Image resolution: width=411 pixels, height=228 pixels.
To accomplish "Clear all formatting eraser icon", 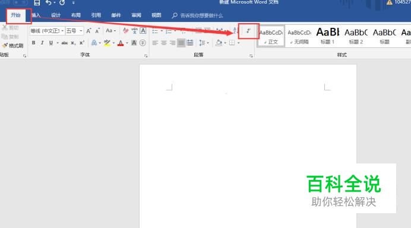I will coord(126,31).
